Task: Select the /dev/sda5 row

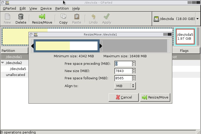Action: tap(14, 69)
